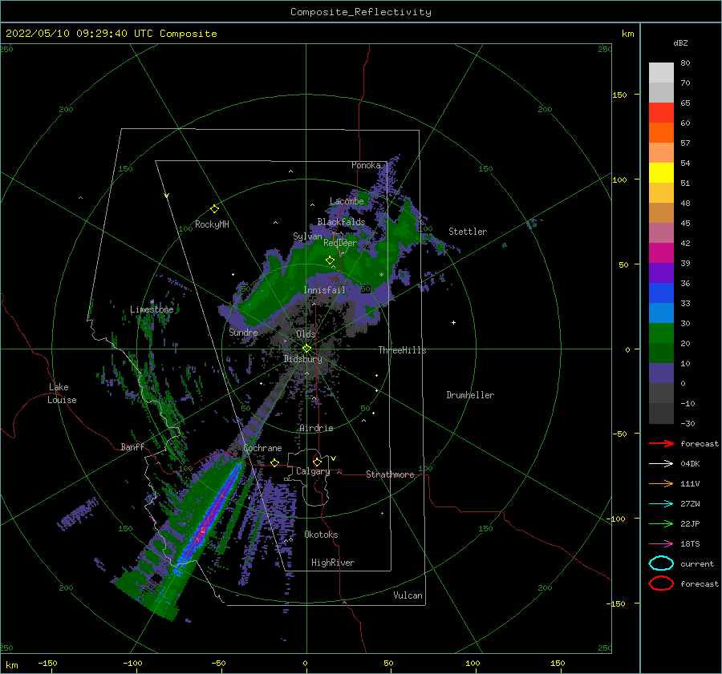722x674 pixels.
Task: Click yellow diamond marker below Cochrane
Action: pos(274,462)
